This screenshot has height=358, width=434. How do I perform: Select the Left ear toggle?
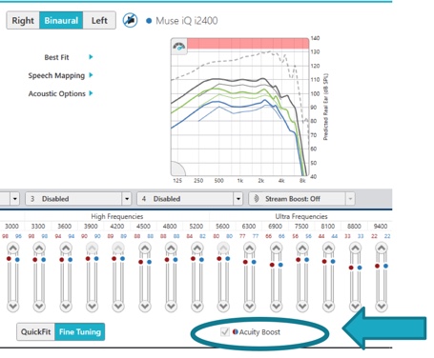[x=99, y=21]
